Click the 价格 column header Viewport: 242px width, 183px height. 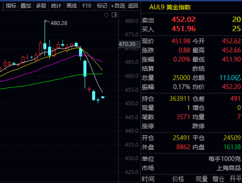coord(178,179)
